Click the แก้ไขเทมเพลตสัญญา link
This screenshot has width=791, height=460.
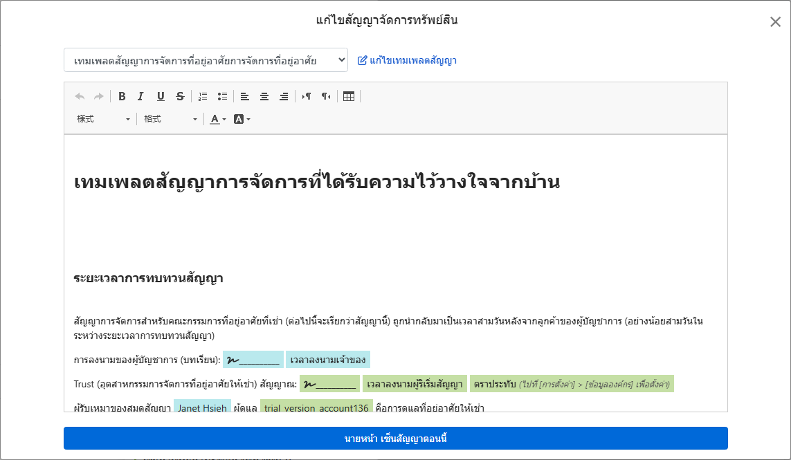(407, 61)
